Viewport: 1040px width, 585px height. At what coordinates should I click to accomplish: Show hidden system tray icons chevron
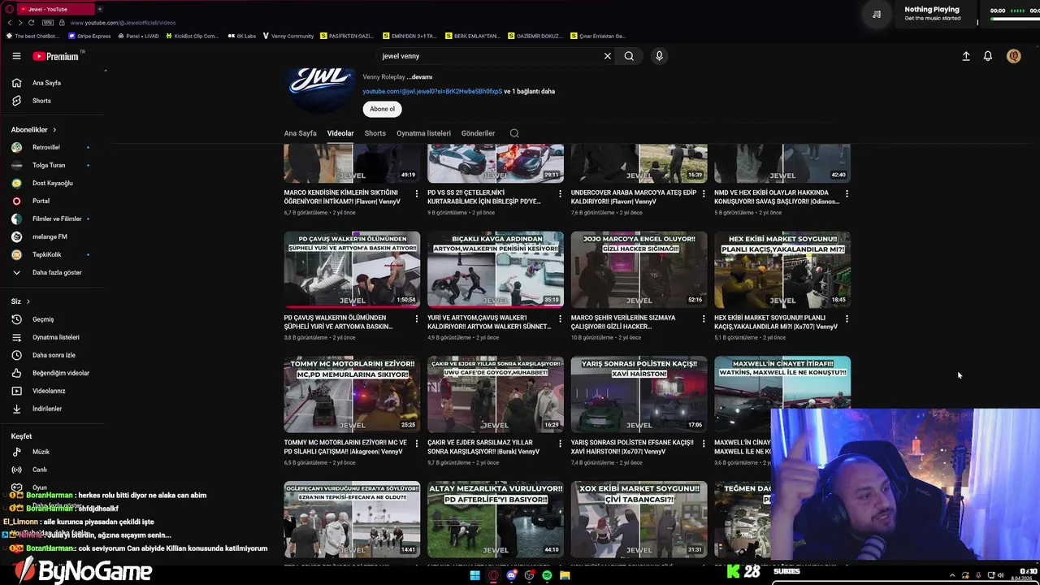pos(952,575)
